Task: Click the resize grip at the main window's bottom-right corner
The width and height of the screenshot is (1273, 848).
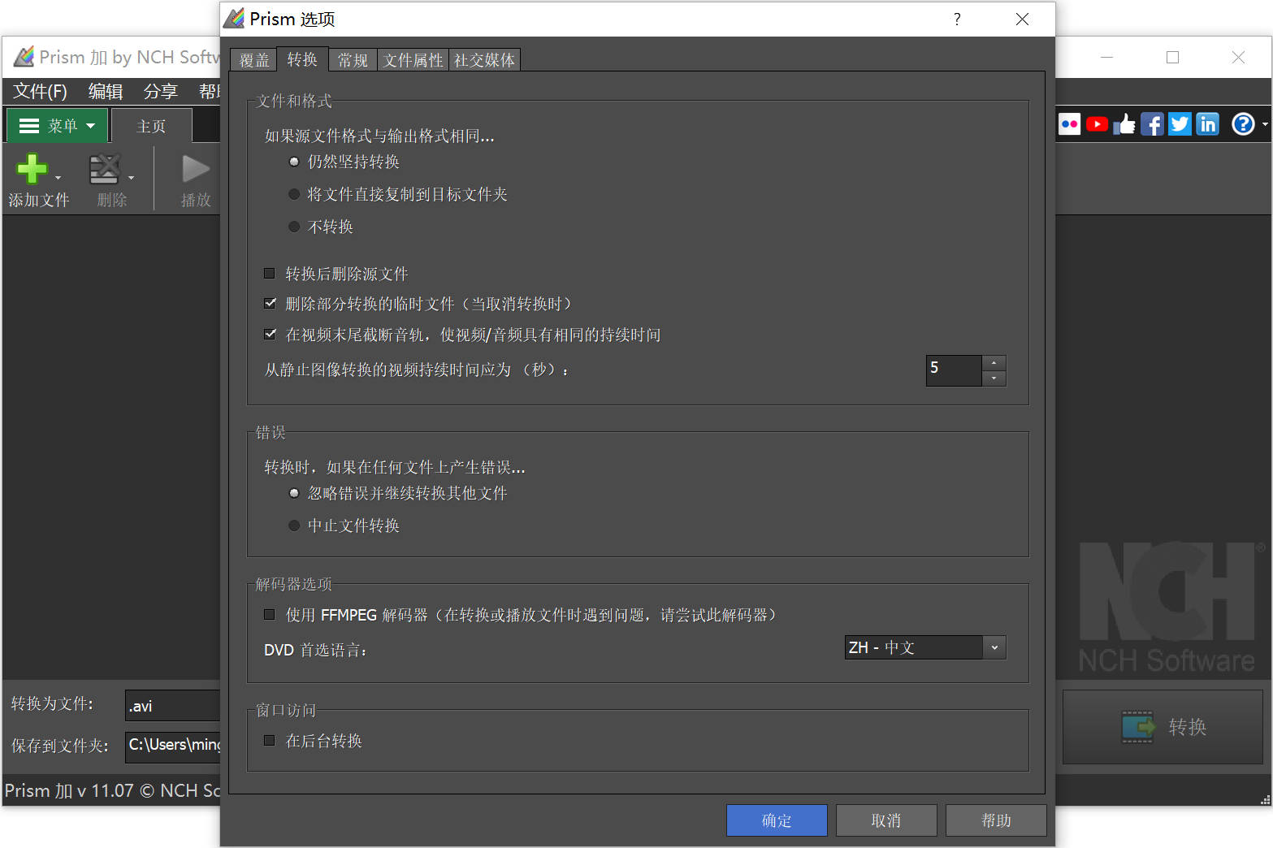Action: 1265,799
